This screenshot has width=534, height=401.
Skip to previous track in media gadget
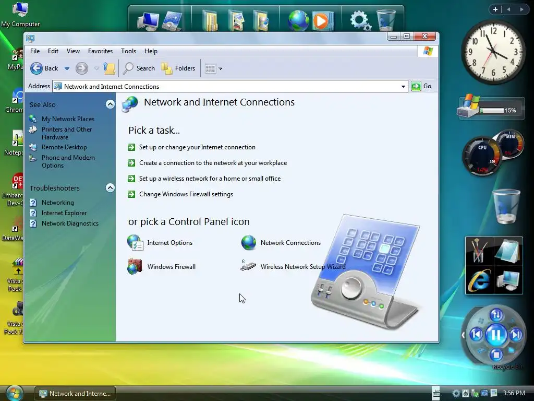(476, 335)
